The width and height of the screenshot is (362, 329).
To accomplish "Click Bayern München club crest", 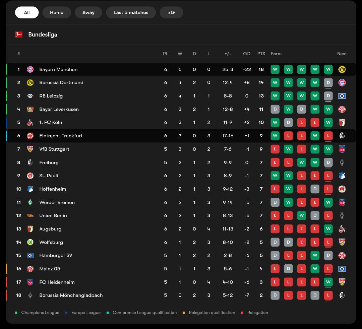I will coord(30,69).
